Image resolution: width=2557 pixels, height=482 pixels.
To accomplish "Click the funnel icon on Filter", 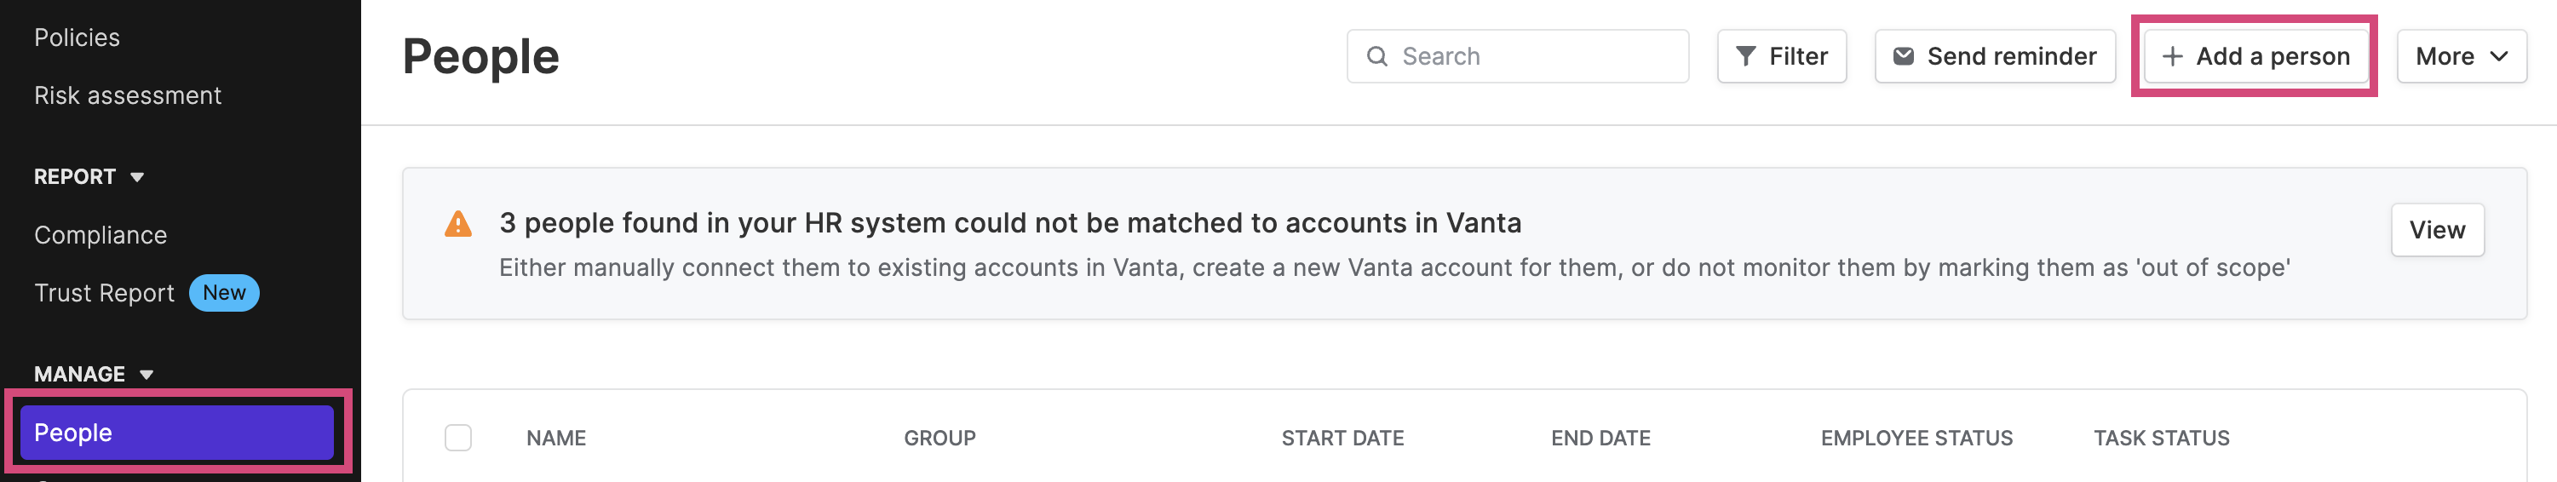I will pyautogui.click(x=1745, y=56).
